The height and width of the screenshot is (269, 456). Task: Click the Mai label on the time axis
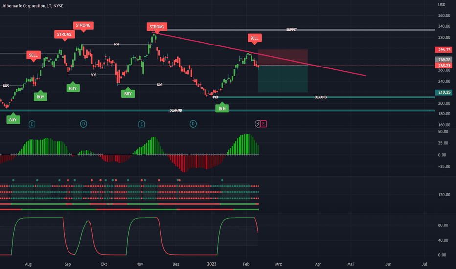(x=350, y=264)
